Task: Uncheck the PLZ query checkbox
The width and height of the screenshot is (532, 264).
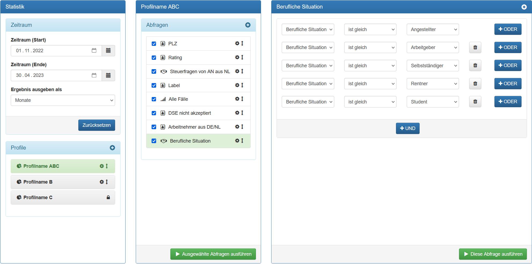Action: 154,44
